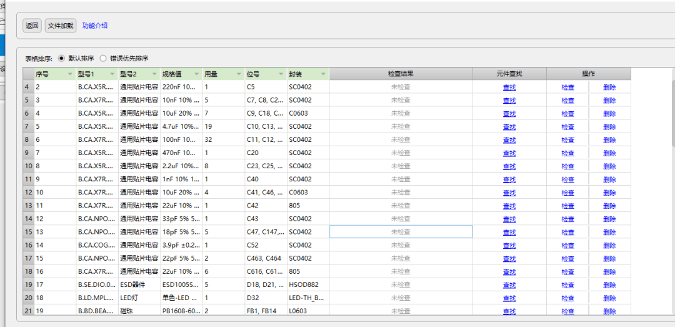Select the FB1, FB14 cell

[266, 311]
